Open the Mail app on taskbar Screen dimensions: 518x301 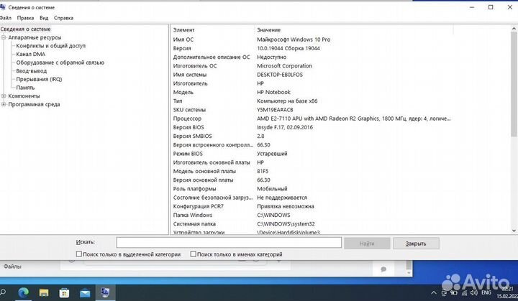click(x=85, y=292)
